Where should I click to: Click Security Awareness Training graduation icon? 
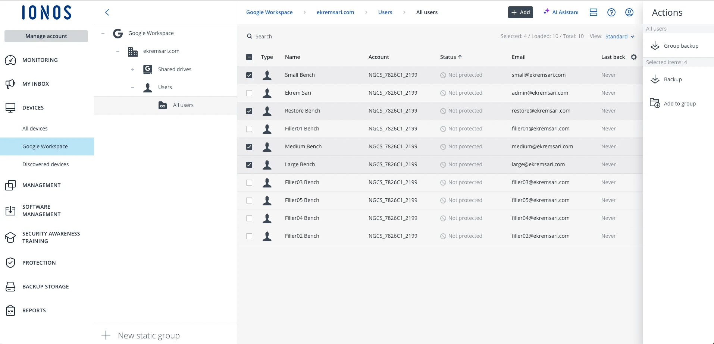pyautogui.click(x=10, y=237)
